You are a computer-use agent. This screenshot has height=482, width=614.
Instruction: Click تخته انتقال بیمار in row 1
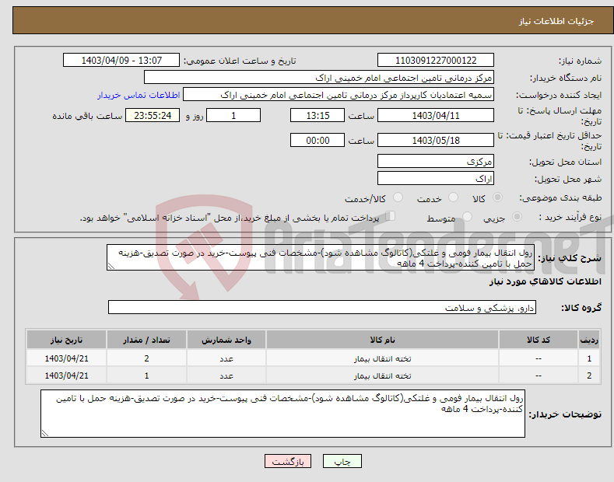pyautogui.click(x=382, y=358)
